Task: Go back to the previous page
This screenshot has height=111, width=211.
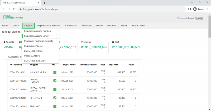Action: 4,9
